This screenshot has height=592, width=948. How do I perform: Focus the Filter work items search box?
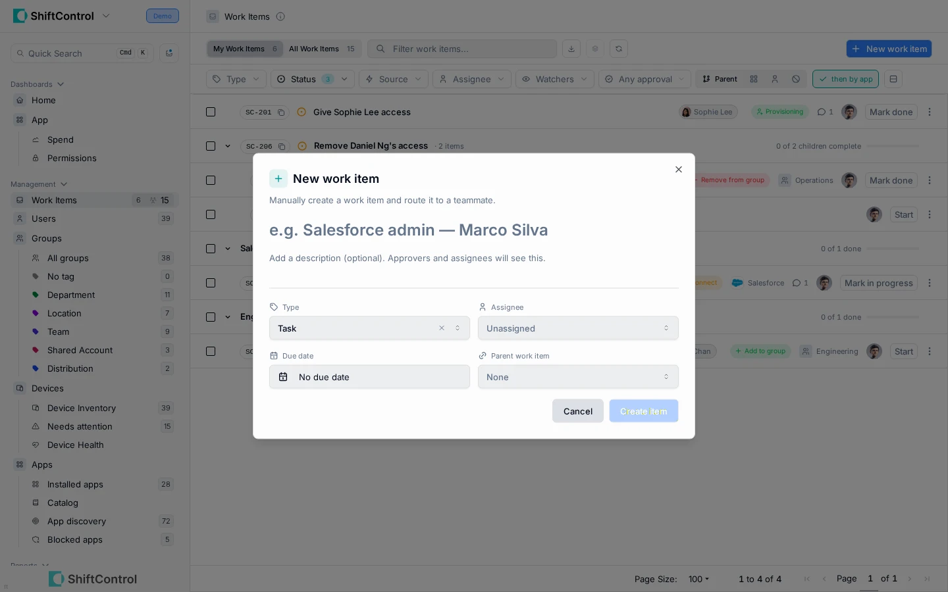pyautogui.click(x=462, y=49)
